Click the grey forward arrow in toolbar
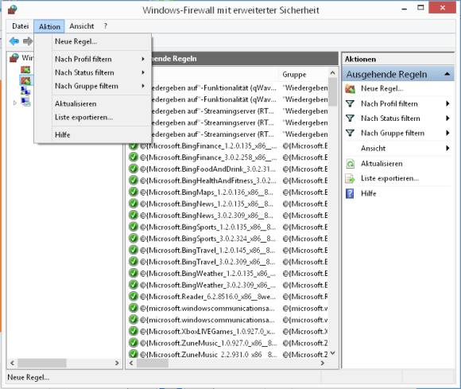The height and width of the screenshot is (389, 461). pyautogui.click(x=27, y=41)
